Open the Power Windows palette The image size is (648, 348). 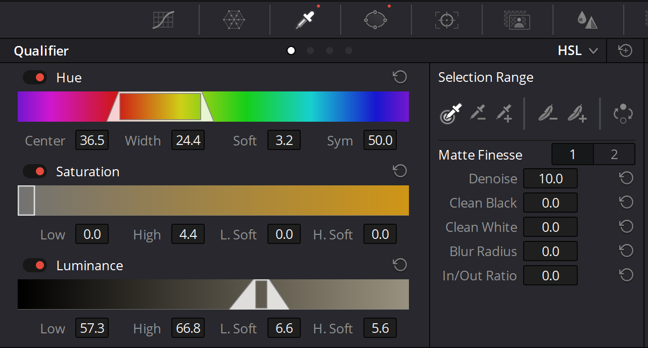[376, 20]
